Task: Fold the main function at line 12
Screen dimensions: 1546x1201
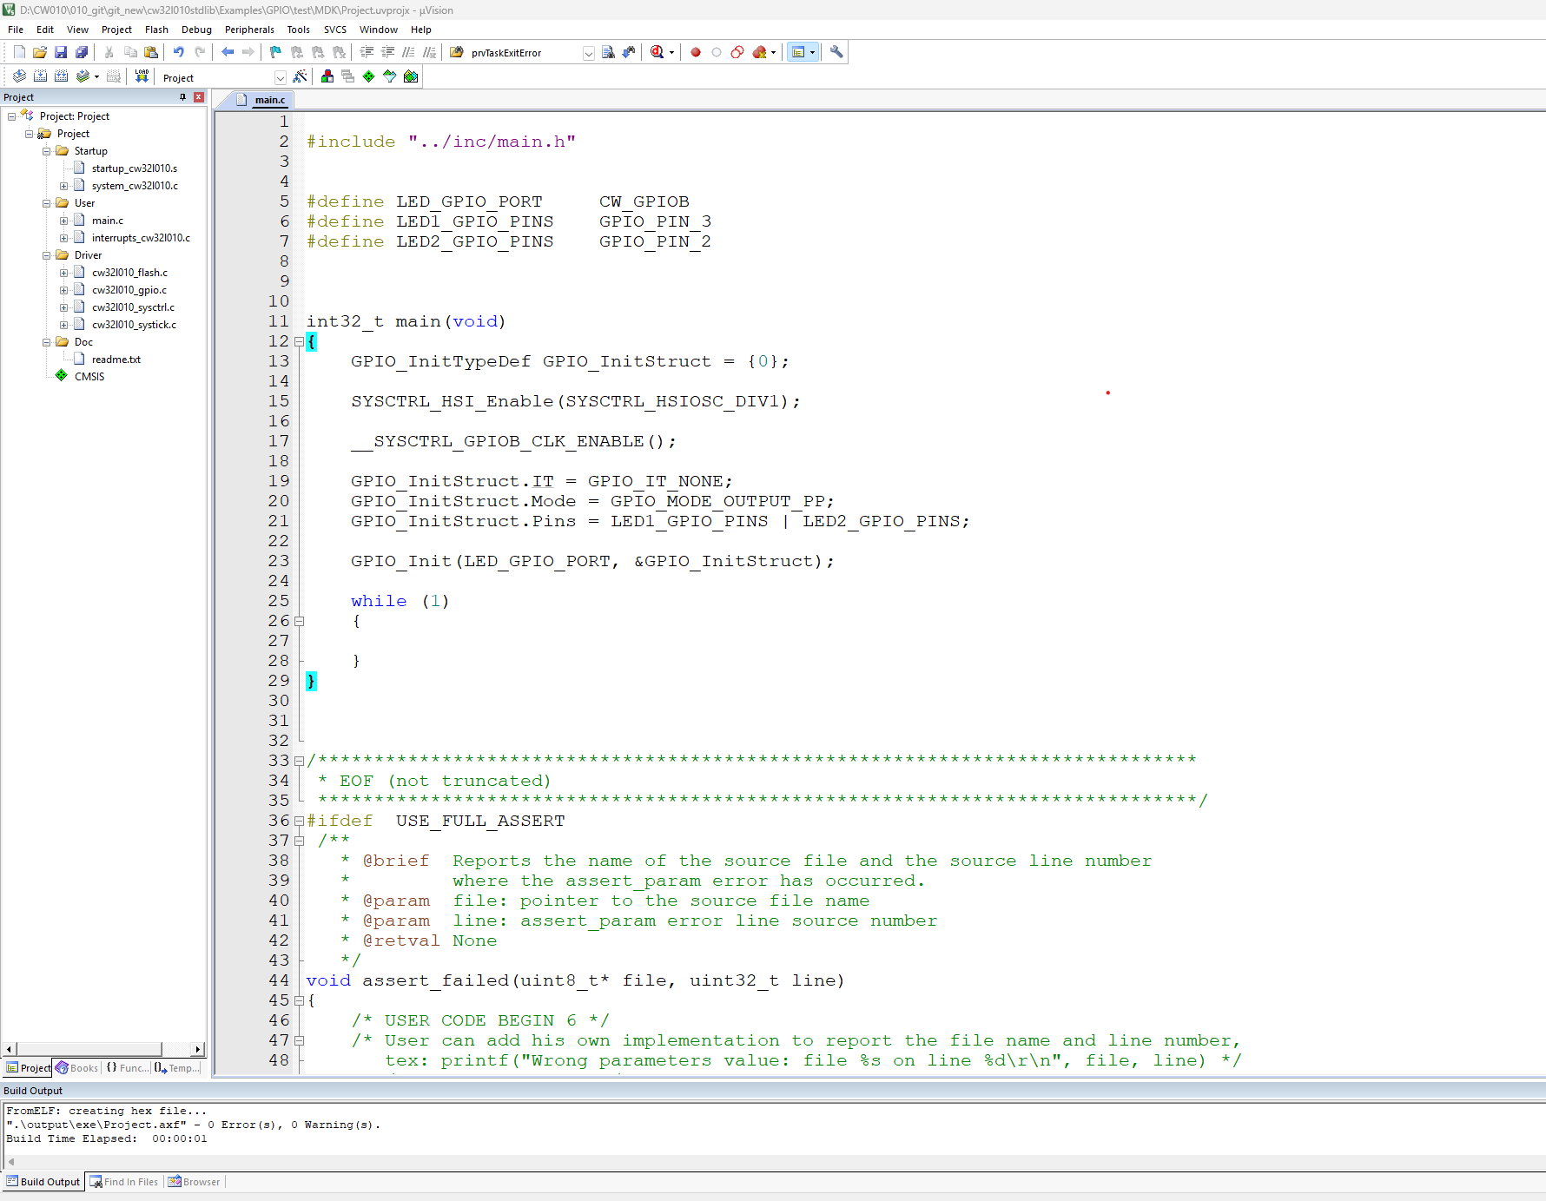Action: point(299,341)
